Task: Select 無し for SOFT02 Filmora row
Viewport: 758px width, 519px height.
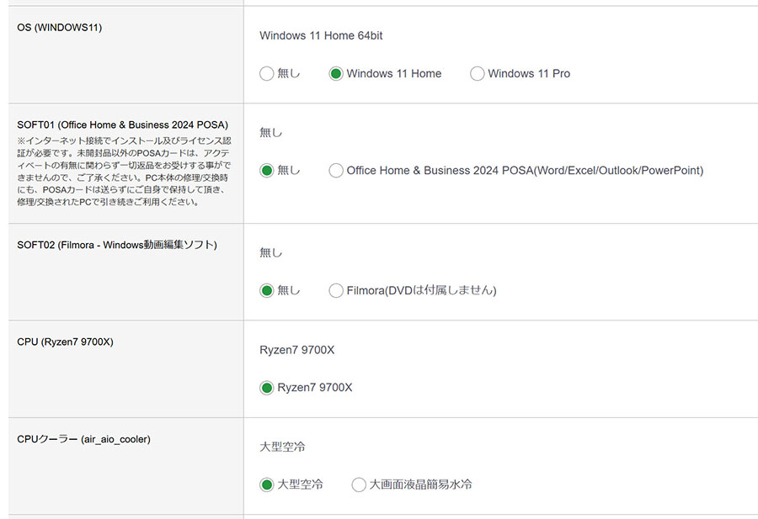Action: [267, 291]
